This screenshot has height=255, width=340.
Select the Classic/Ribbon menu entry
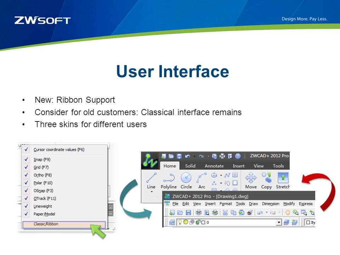[64, 225]
